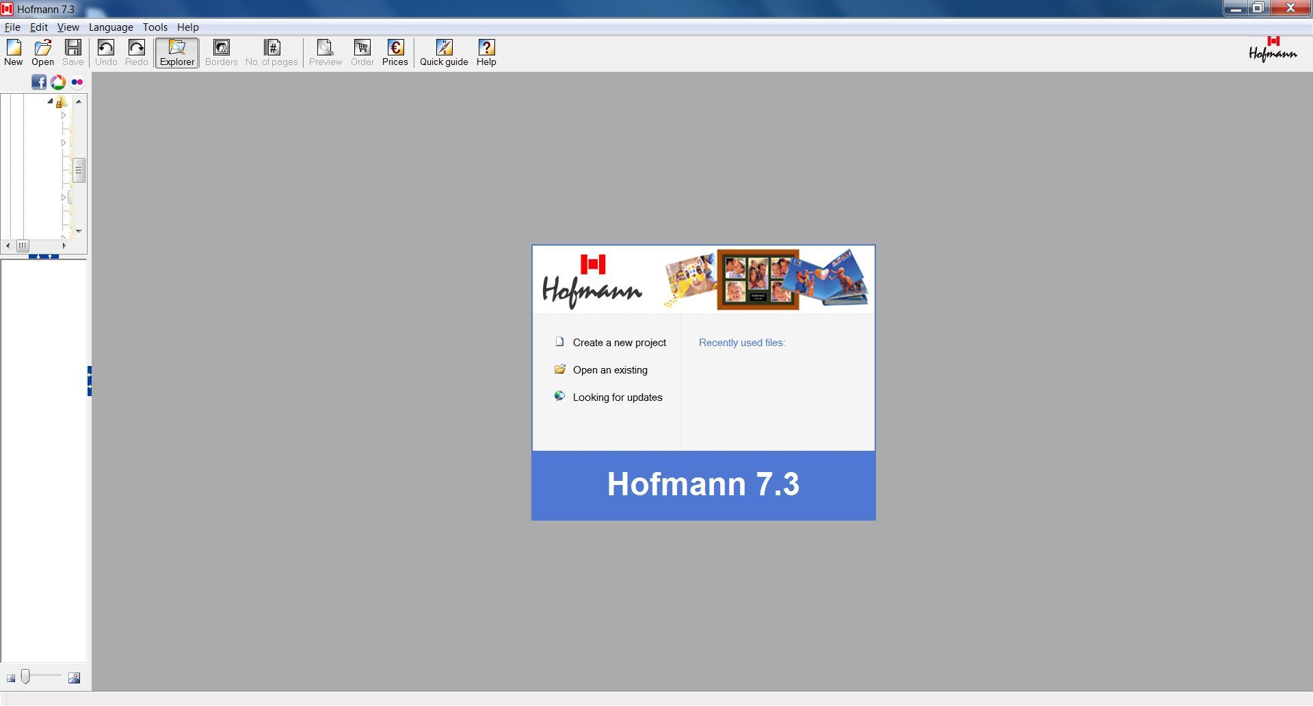The height and width of the screenshot is (706, 1313).
Task: Click 'Create a new project' in the welcome dialog
Action: click(x=619, y=342)
